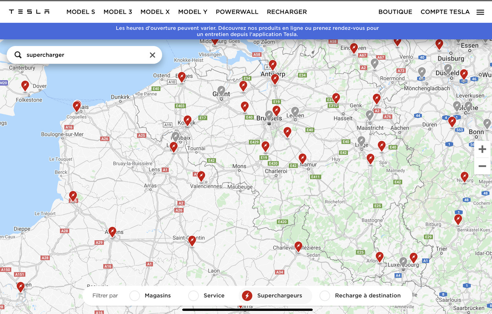The height and width of the screenshot is (314, 492).
Task: Select the Bruges supercharger pin
Action: point(182,77)
